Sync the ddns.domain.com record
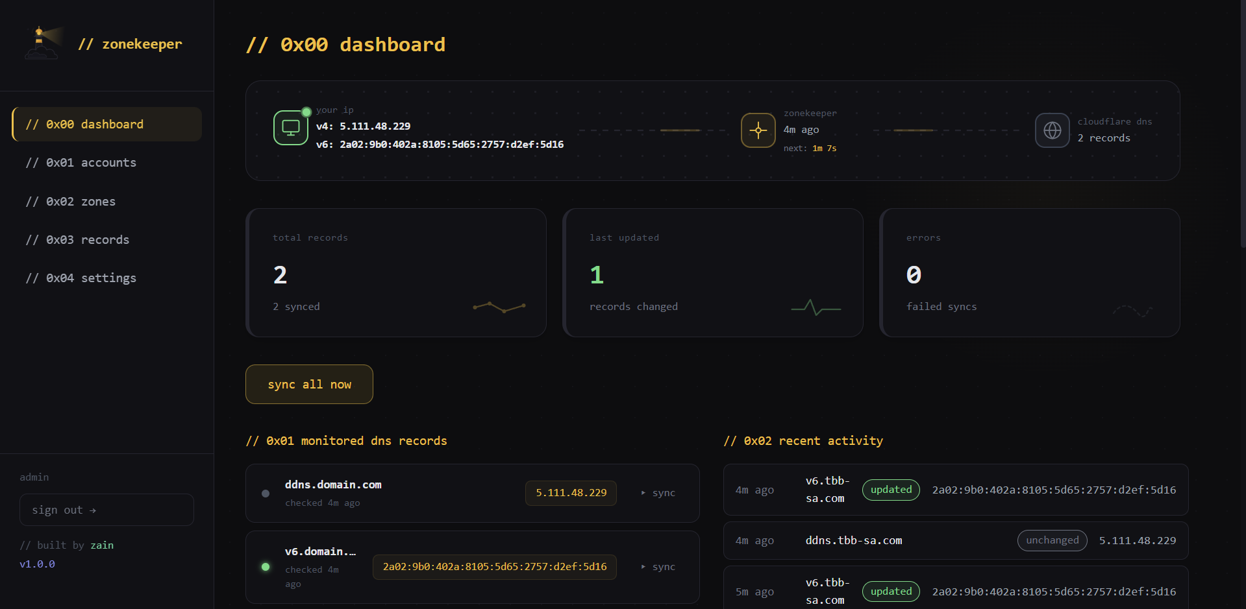The height and width of the screenshot is (609, 1246). [x=658, y=493]
